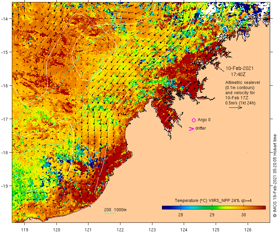Click longitude axis label 126
This screenshot has width=279, height=232.
pyautogui.click(x=248, y=230)
